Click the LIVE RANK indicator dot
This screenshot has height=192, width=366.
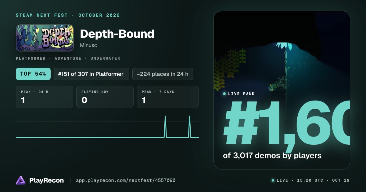tap(224, 94)
